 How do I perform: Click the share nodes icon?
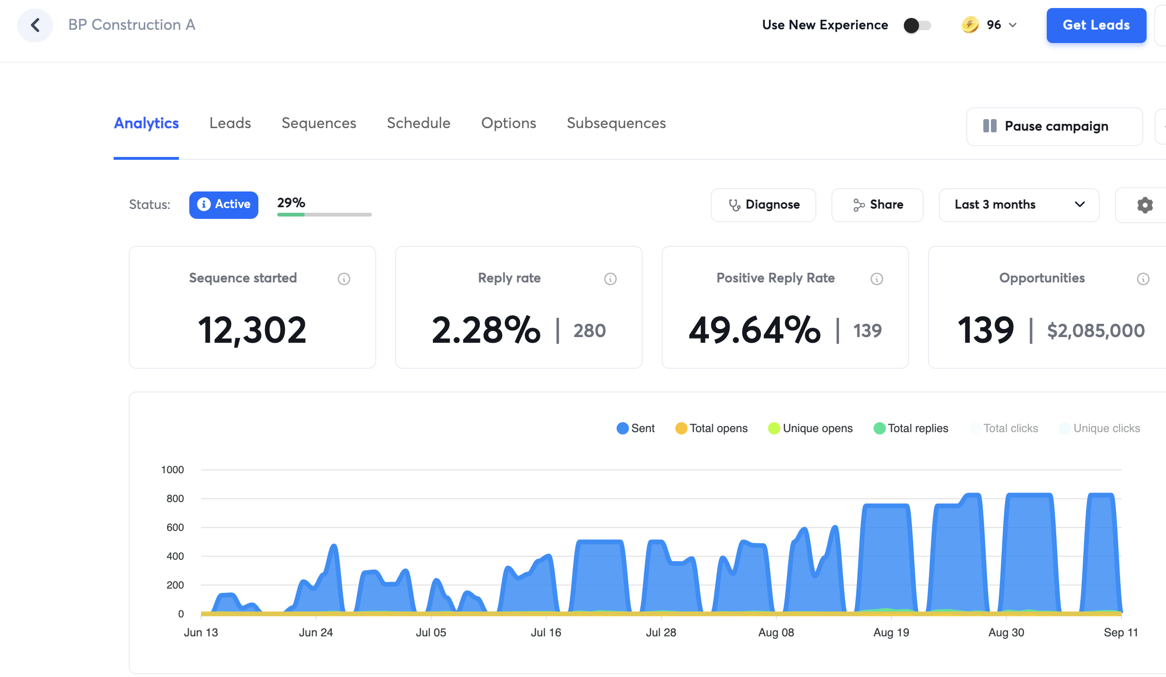point(859,205)
